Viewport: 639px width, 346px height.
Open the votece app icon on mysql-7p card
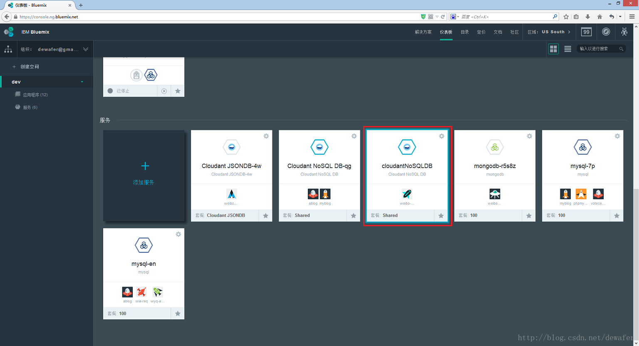[598, 194]
